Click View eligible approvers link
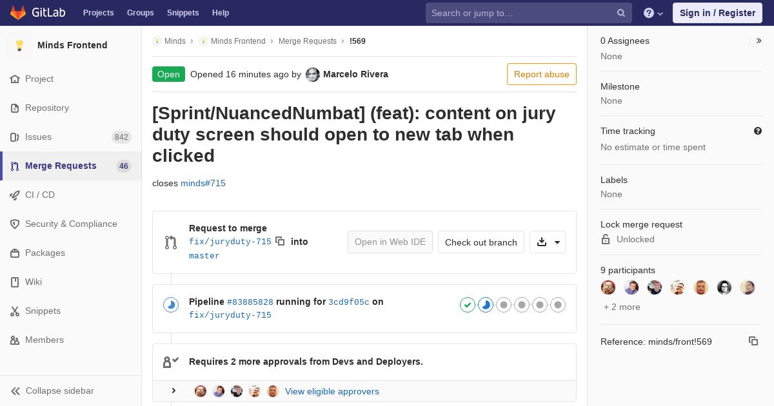This screenshot has width=774, height=406. (332, 391)
